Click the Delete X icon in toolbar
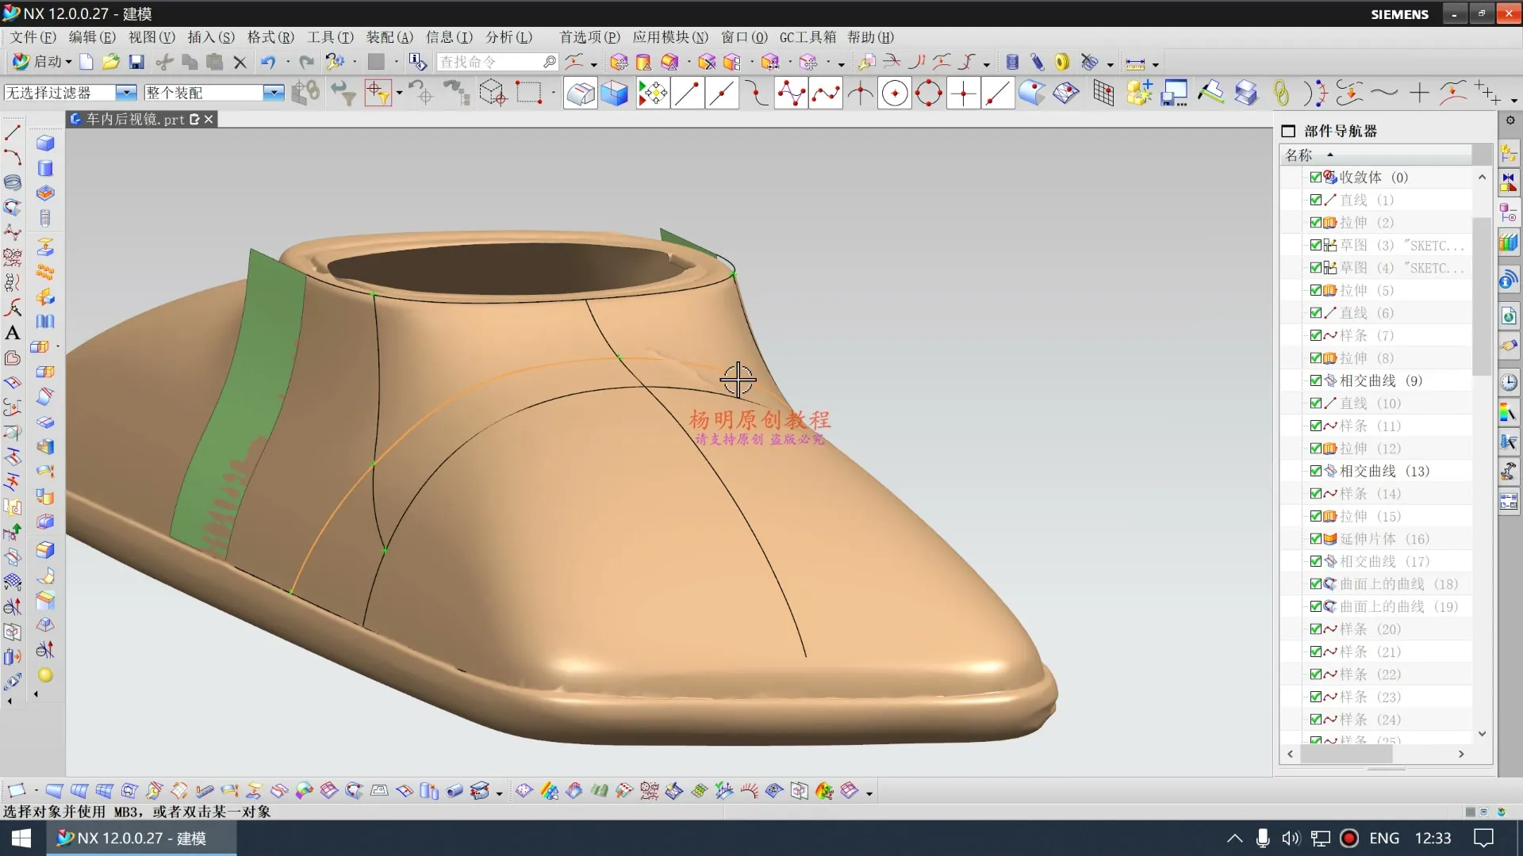 (x=240, y=63)
